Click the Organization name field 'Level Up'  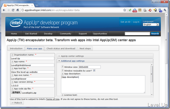pos(32,59)
